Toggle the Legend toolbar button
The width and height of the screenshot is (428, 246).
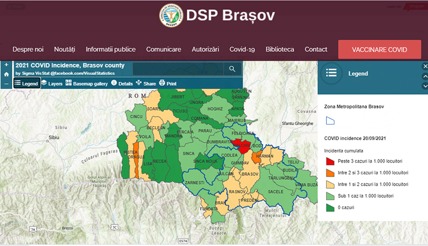click(26, 83)
